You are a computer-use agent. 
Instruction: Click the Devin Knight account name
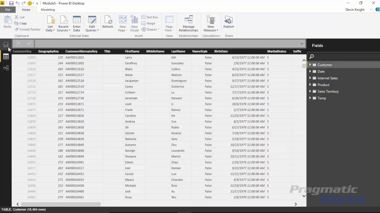(x=355, y=10)
